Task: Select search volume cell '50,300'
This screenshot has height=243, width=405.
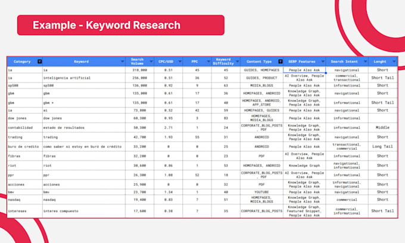Action: [140, 128]
